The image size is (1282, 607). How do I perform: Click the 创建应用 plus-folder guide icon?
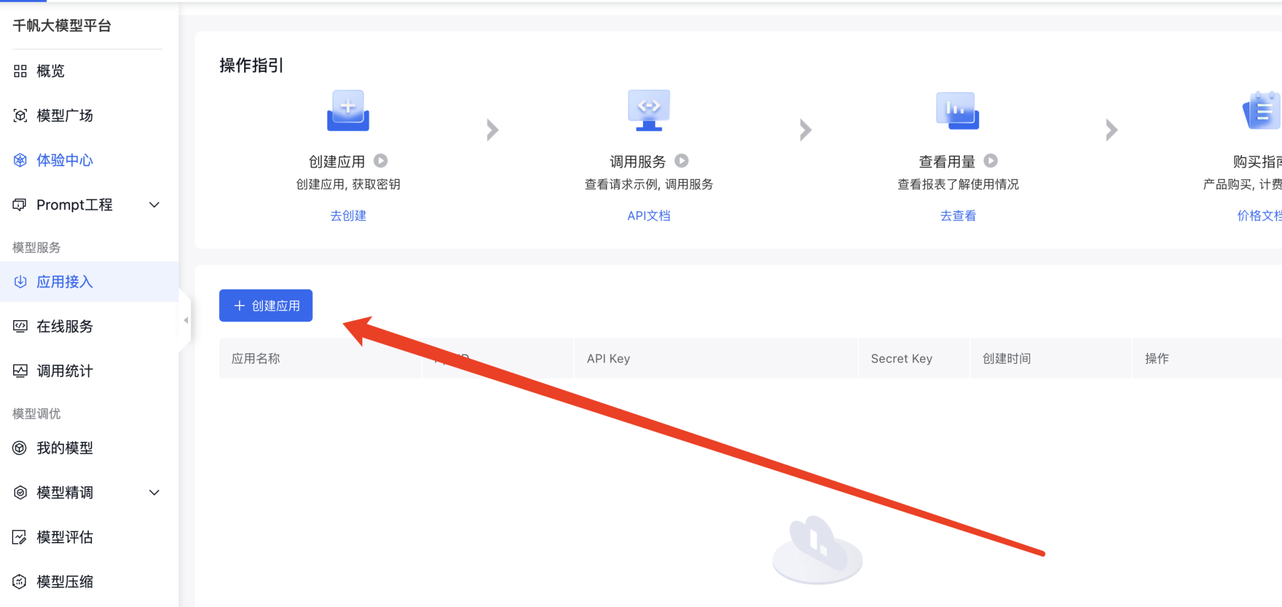pyautogui.click(x=348, y=111)
